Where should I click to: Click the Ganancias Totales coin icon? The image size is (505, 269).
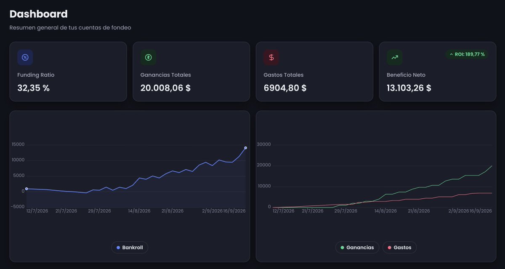point(148,58)
